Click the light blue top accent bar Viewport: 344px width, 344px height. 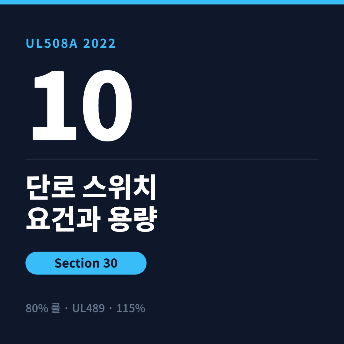tap(172, 2)
